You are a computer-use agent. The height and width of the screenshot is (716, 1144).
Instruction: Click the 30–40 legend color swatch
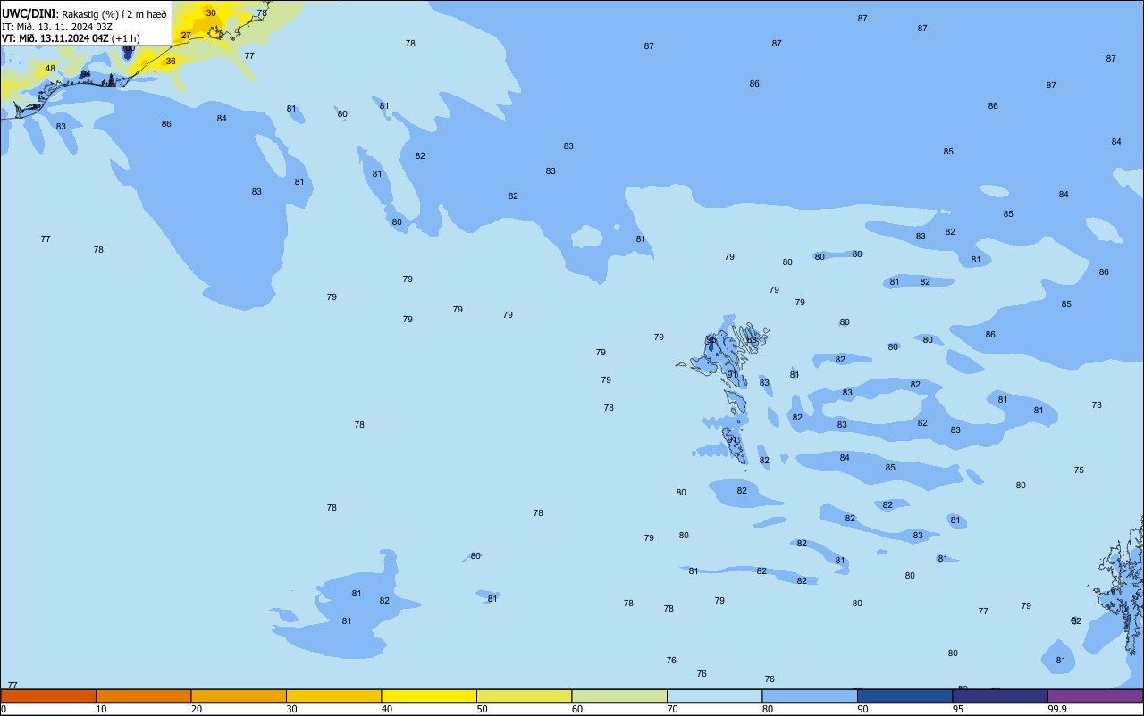pyautogui.click(x=333, y=695)
